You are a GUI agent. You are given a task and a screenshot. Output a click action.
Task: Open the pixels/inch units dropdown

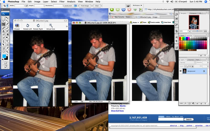[x=70, y=6]
